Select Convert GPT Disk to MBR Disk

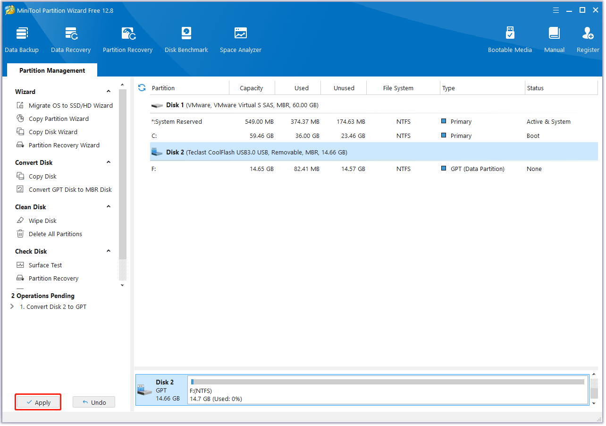coord(70,189)
